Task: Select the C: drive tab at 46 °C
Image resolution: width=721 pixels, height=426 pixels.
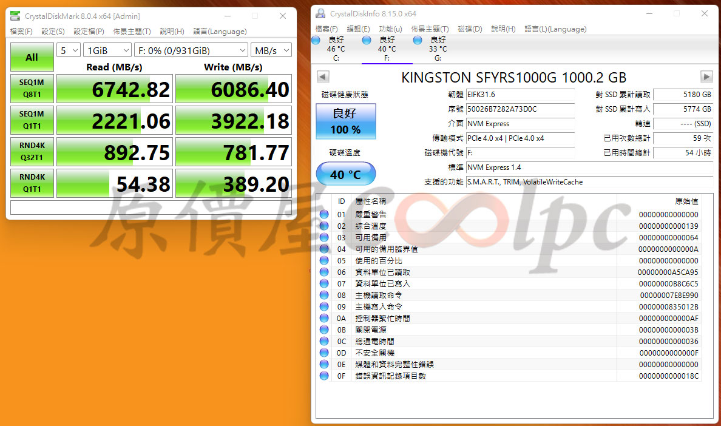Action: tap(336, 49)
